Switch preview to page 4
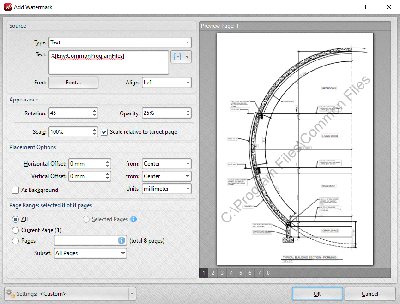The width and height of the screenshot is (400, 304). coord(231,273)
